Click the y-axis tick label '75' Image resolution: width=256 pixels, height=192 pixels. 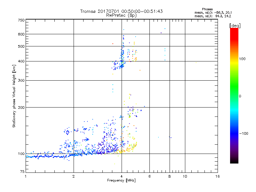point(22,172)
